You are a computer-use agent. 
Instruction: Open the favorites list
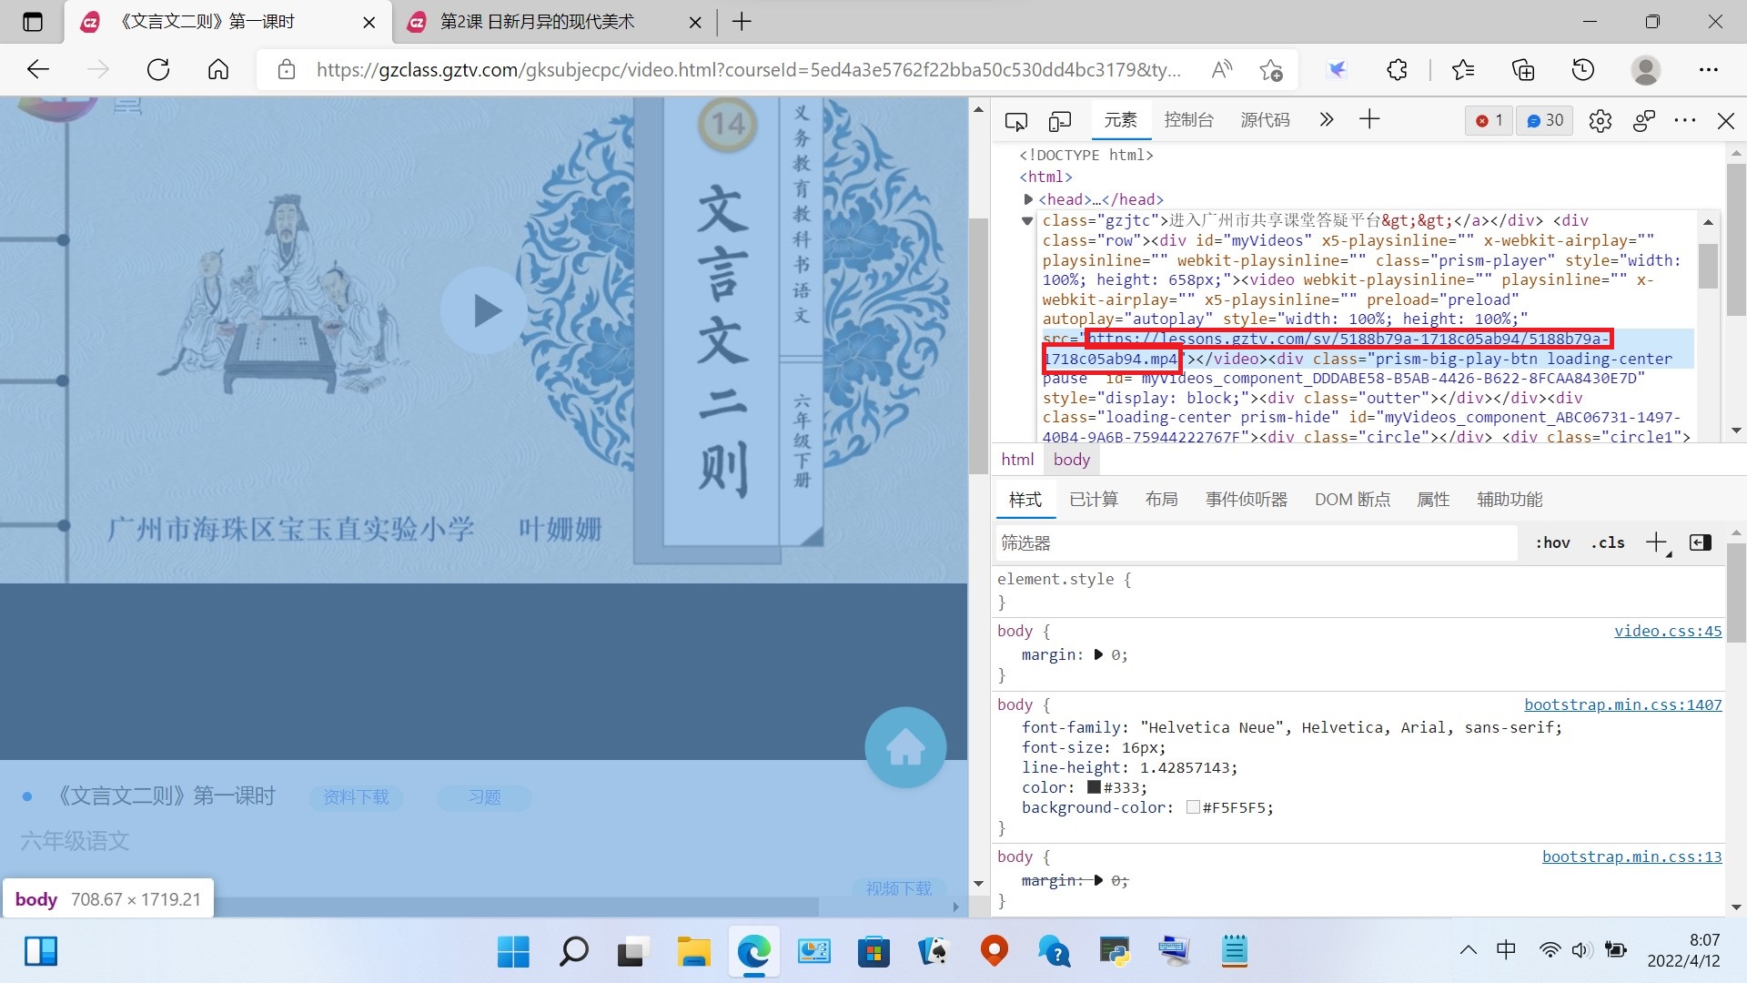pos(1463,70)
